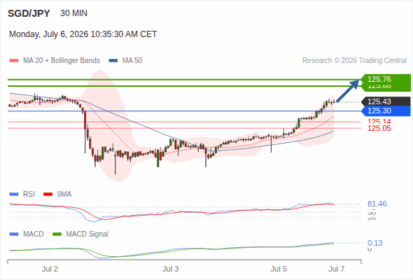Click the green 125.76 target price tag

coord(386,79)
